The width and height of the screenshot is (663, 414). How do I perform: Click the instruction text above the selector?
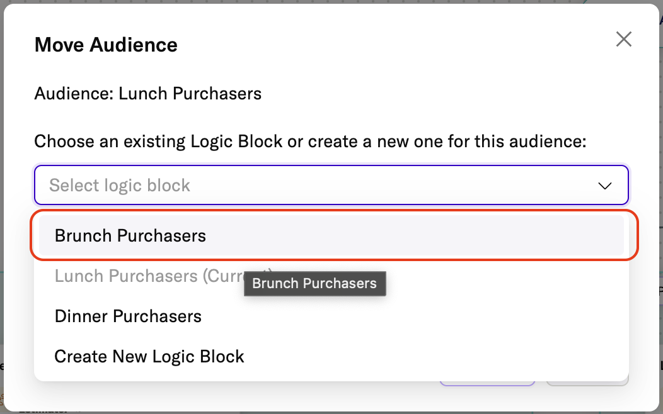coord(309,141)
